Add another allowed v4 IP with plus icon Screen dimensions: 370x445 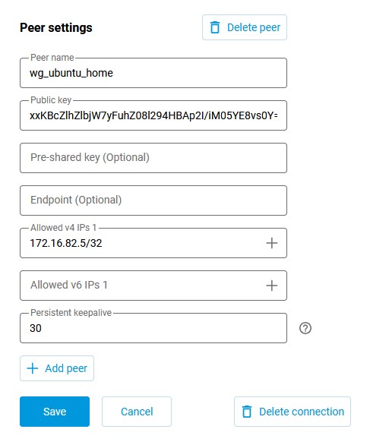click(x=271, y=243)
